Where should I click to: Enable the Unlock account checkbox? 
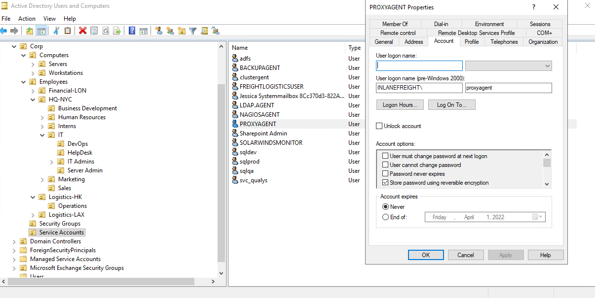point(379,126)
